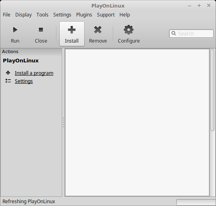This screenshot has height=206, width=216.
Task: Open the Tools menu
Action: (x=42, y=14)
